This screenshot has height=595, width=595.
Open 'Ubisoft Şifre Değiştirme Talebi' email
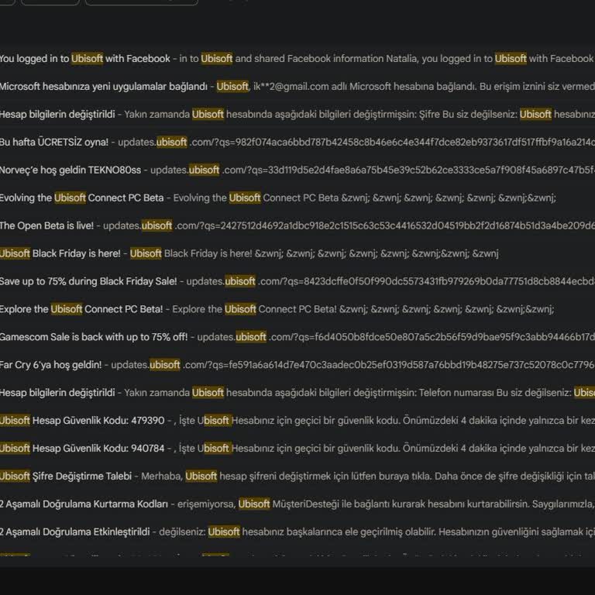point(297,476)
